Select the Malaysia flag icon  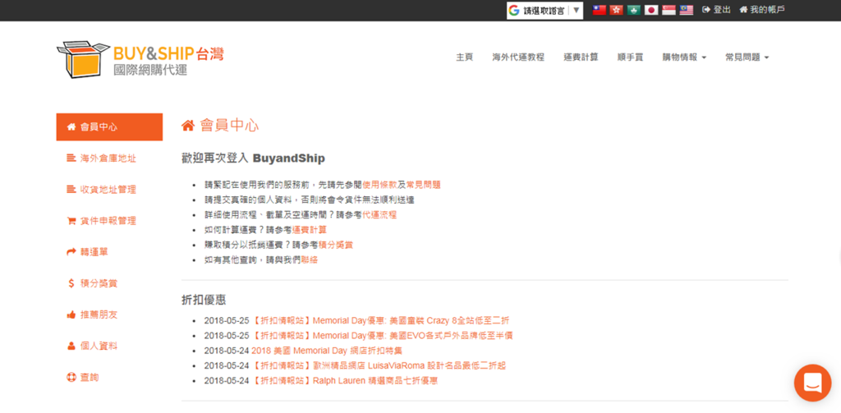[x=686, y=10]
